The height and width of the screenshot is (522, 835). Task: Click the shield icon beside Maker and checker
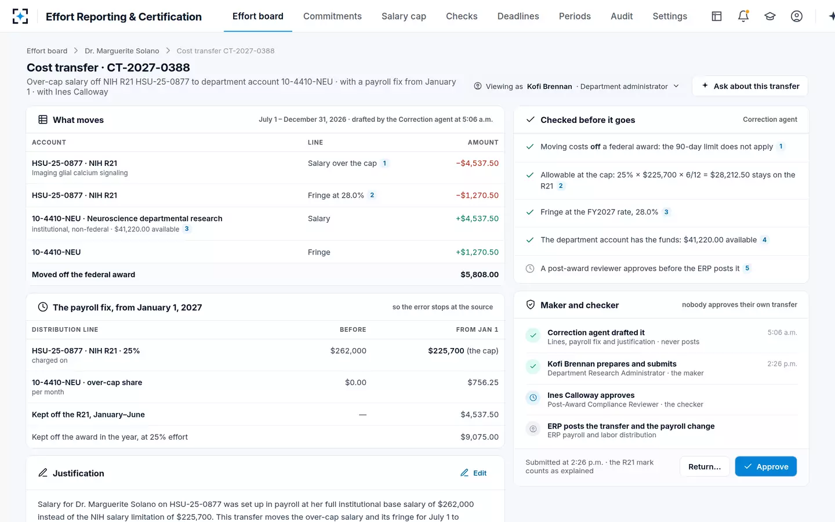(530, 304)
